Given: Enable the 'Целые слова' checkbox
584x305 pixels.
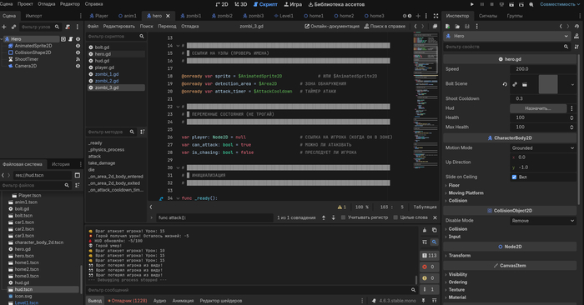Looking at the screenshot, I should tap(395, 217).
